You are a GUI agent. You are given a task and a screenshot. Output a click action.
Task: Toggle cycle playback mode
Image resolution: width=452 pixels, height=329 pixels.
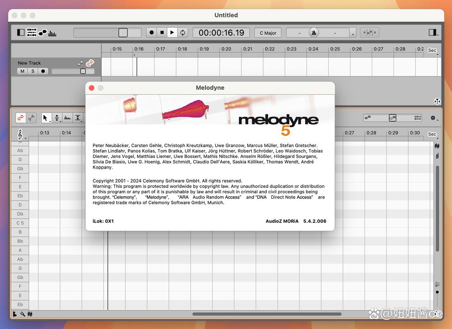coord(182,32)
